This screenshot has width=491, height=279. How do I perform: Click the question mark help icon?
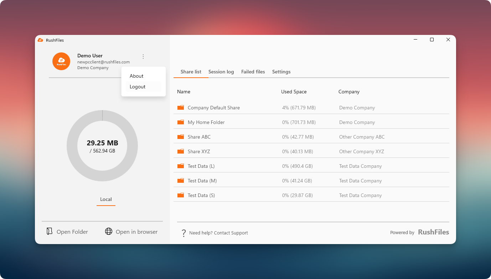click(184, 233)
